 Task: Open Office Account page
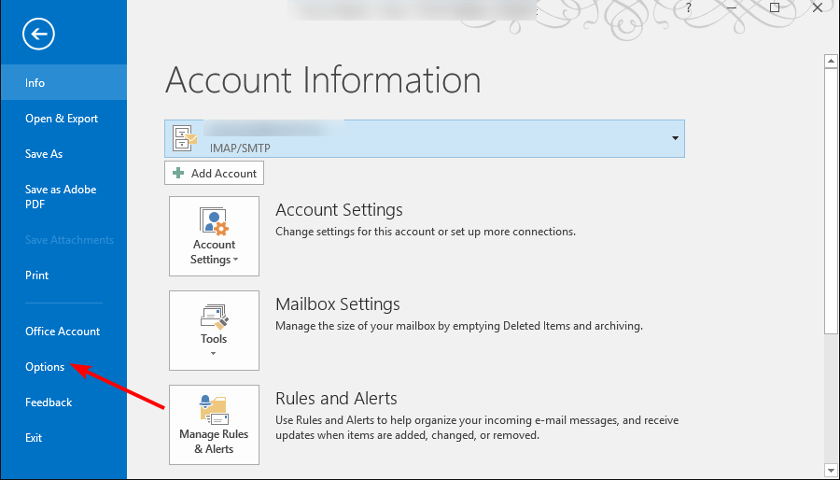pos(63,332)
